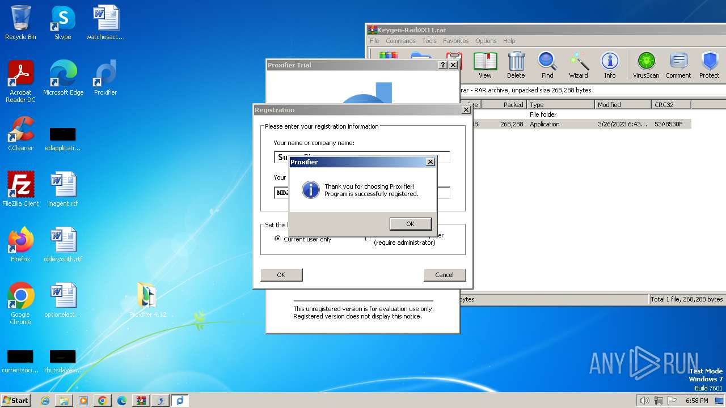Click the Action Center flag in tray

(672, 401)
